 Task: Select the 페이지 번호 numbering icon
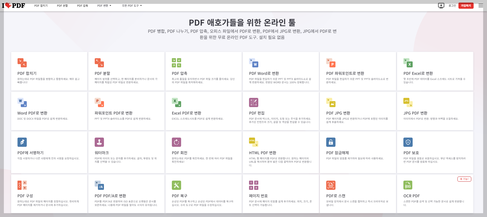254,185
